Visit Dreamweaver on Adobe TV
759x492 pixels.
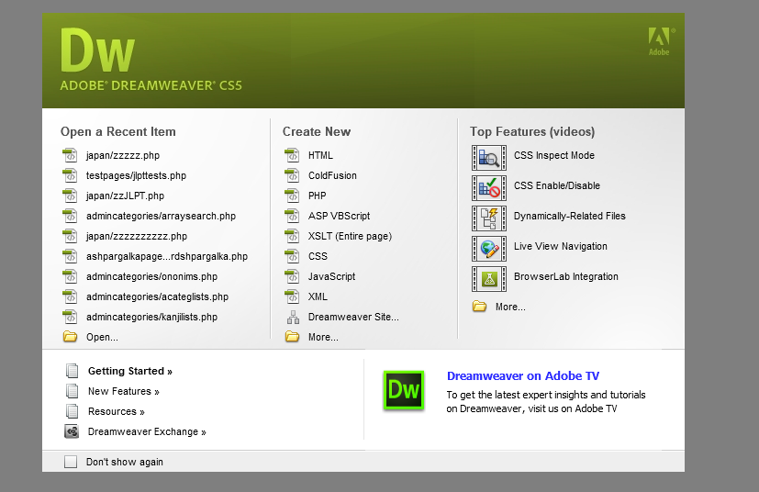pyautogui.click(x=523, y=375)
